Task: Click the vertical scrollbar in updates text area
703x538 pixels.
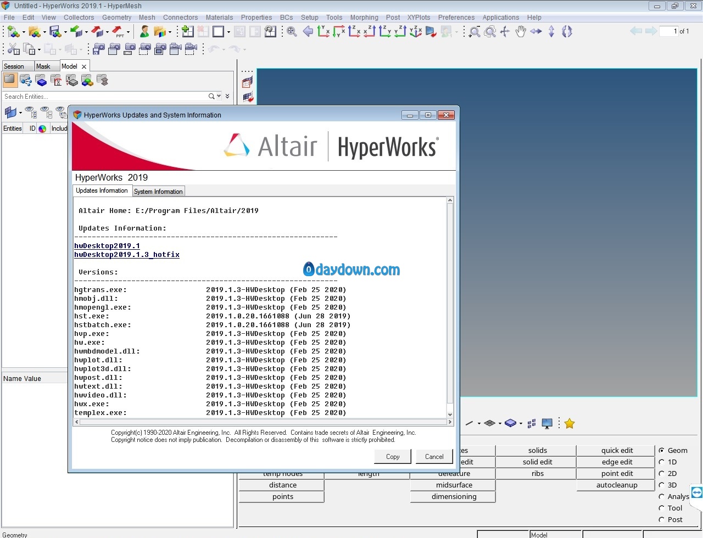Action: [x=450, y=307]
